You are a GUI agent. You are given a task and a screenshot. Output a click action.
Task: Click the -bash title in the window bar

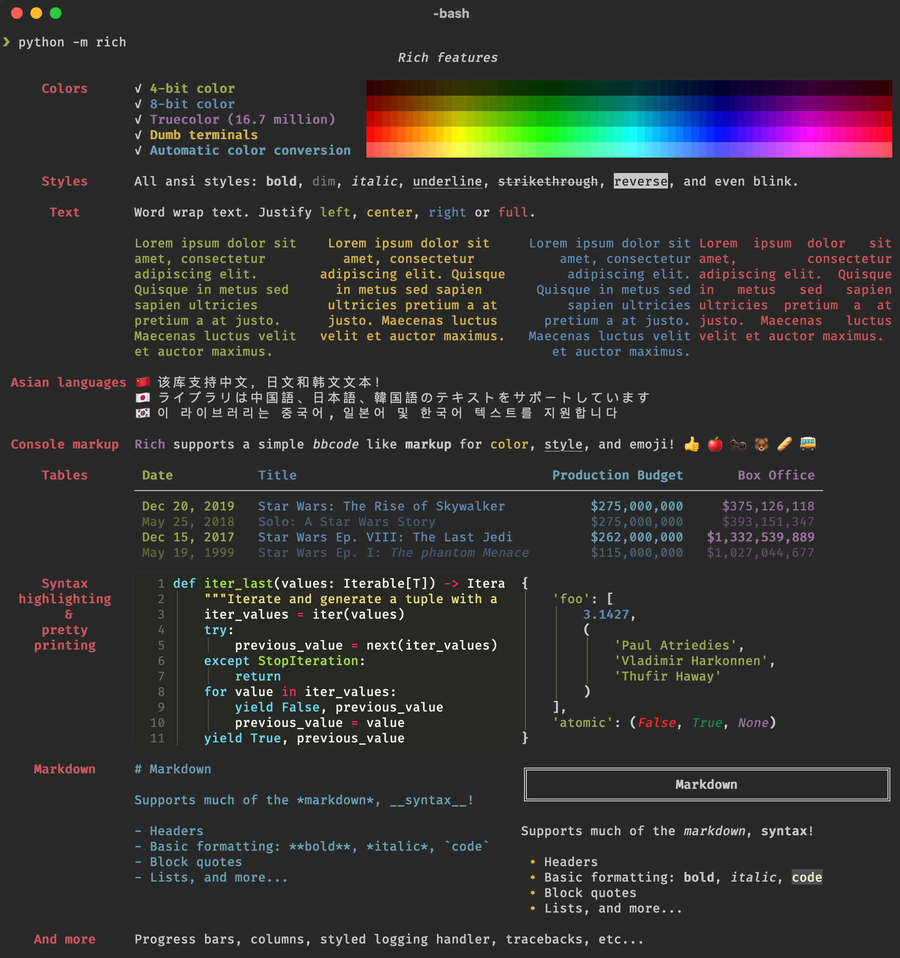tap(451, 14)
